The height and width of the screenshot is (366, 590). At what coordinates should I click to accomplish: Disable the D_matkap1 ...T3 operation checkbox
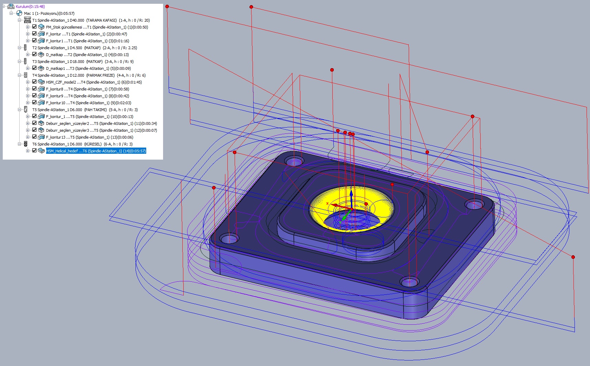pos(34,68)
